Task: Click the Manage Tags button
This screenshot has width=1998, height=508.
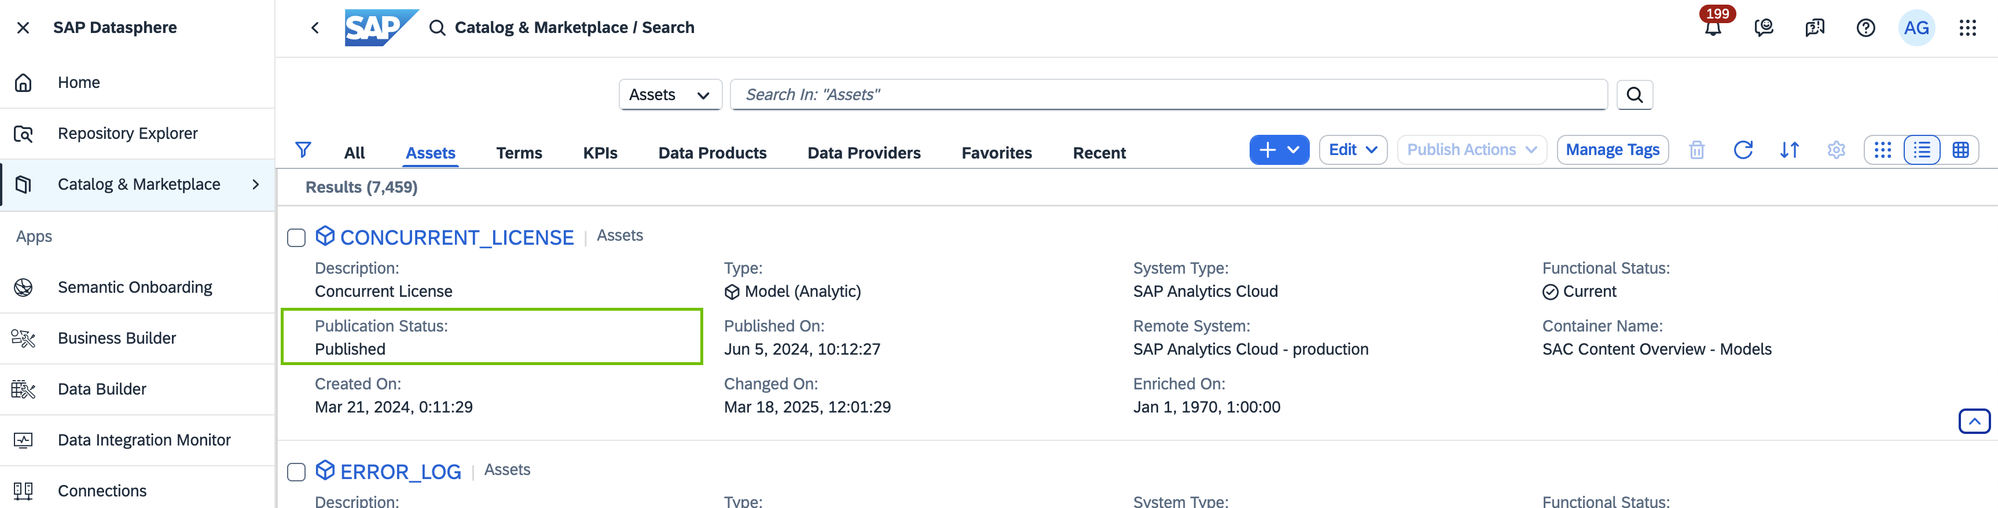Action: click(x=1612, y=150)
